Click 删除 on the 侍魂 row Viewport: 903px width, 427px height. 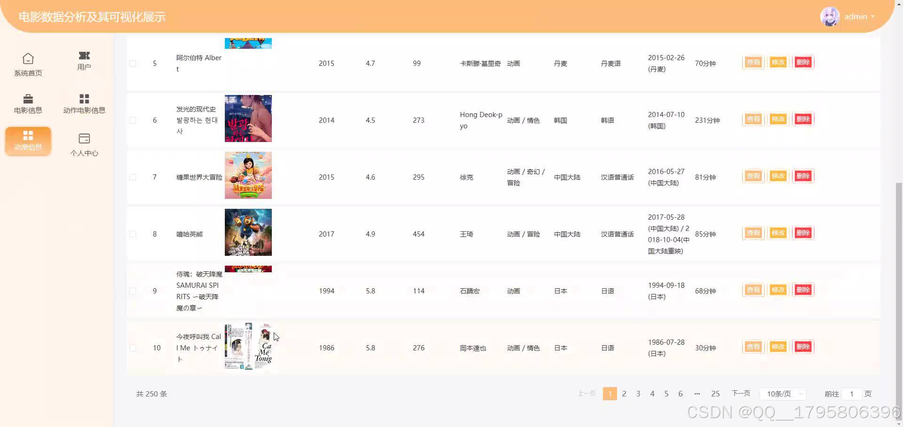pos(803,290)
